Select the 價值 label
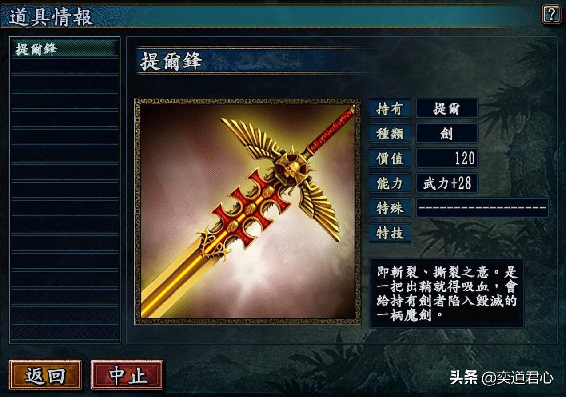Image resolution: width=566 pixels, height=397 pixels. coord(390,158)
